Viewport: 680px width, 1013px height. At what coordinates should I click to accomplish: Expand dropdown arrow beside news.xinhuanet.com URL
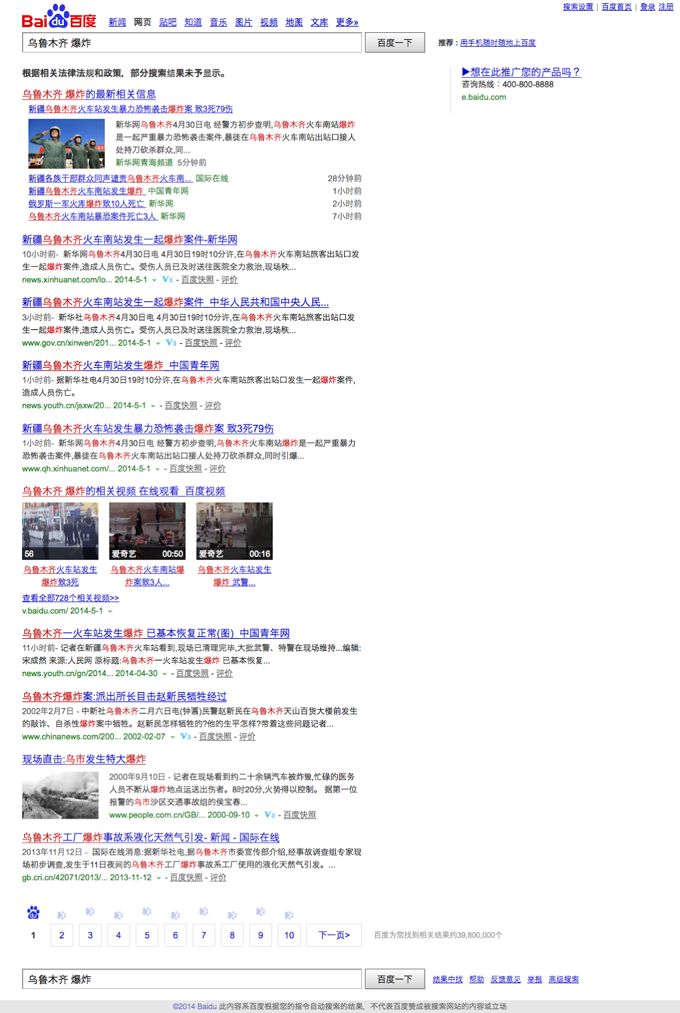point(154,280)
